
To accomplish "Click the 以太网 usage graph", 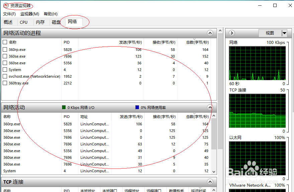I will (257, 158).
